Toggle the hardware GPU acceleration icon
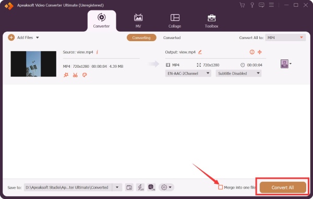 tap(151, 187)
